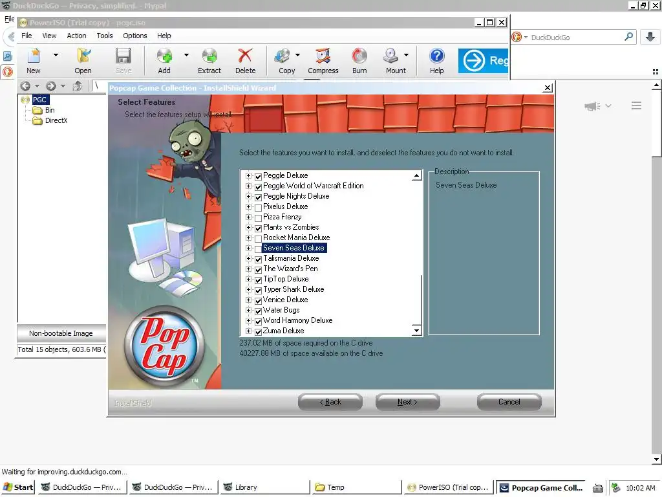Expand the Plants vs Zombies node
This screenshot has height=497, width=662.
pos(249,227)
